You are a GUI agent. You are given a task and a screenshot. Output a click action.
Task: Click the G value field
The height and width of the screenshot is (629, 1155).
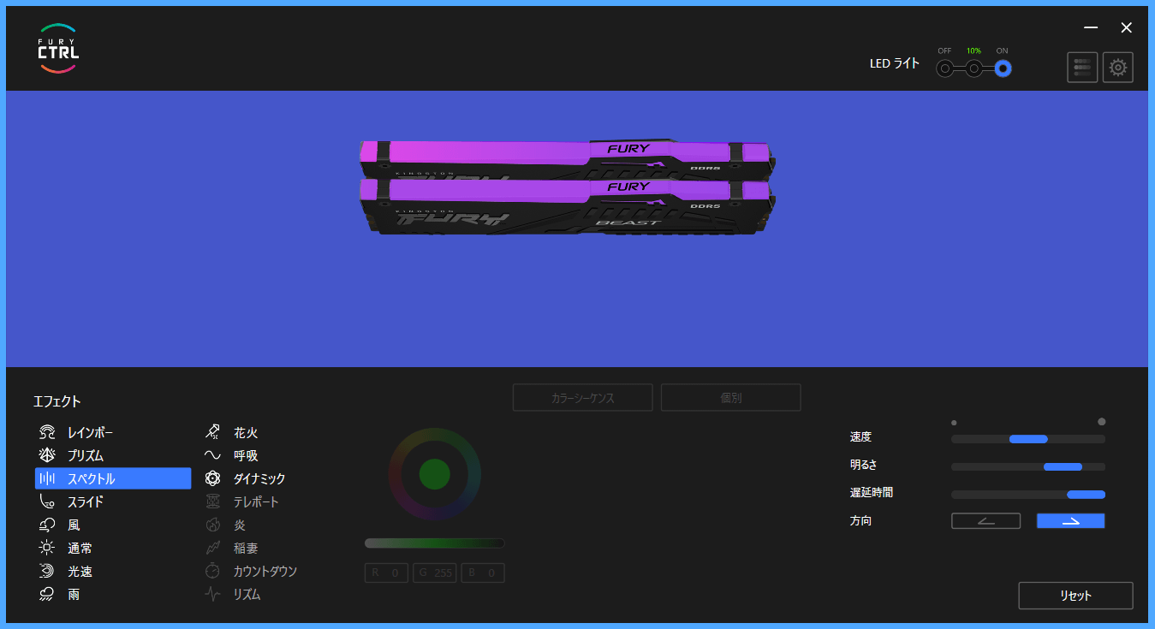point(435,573)
